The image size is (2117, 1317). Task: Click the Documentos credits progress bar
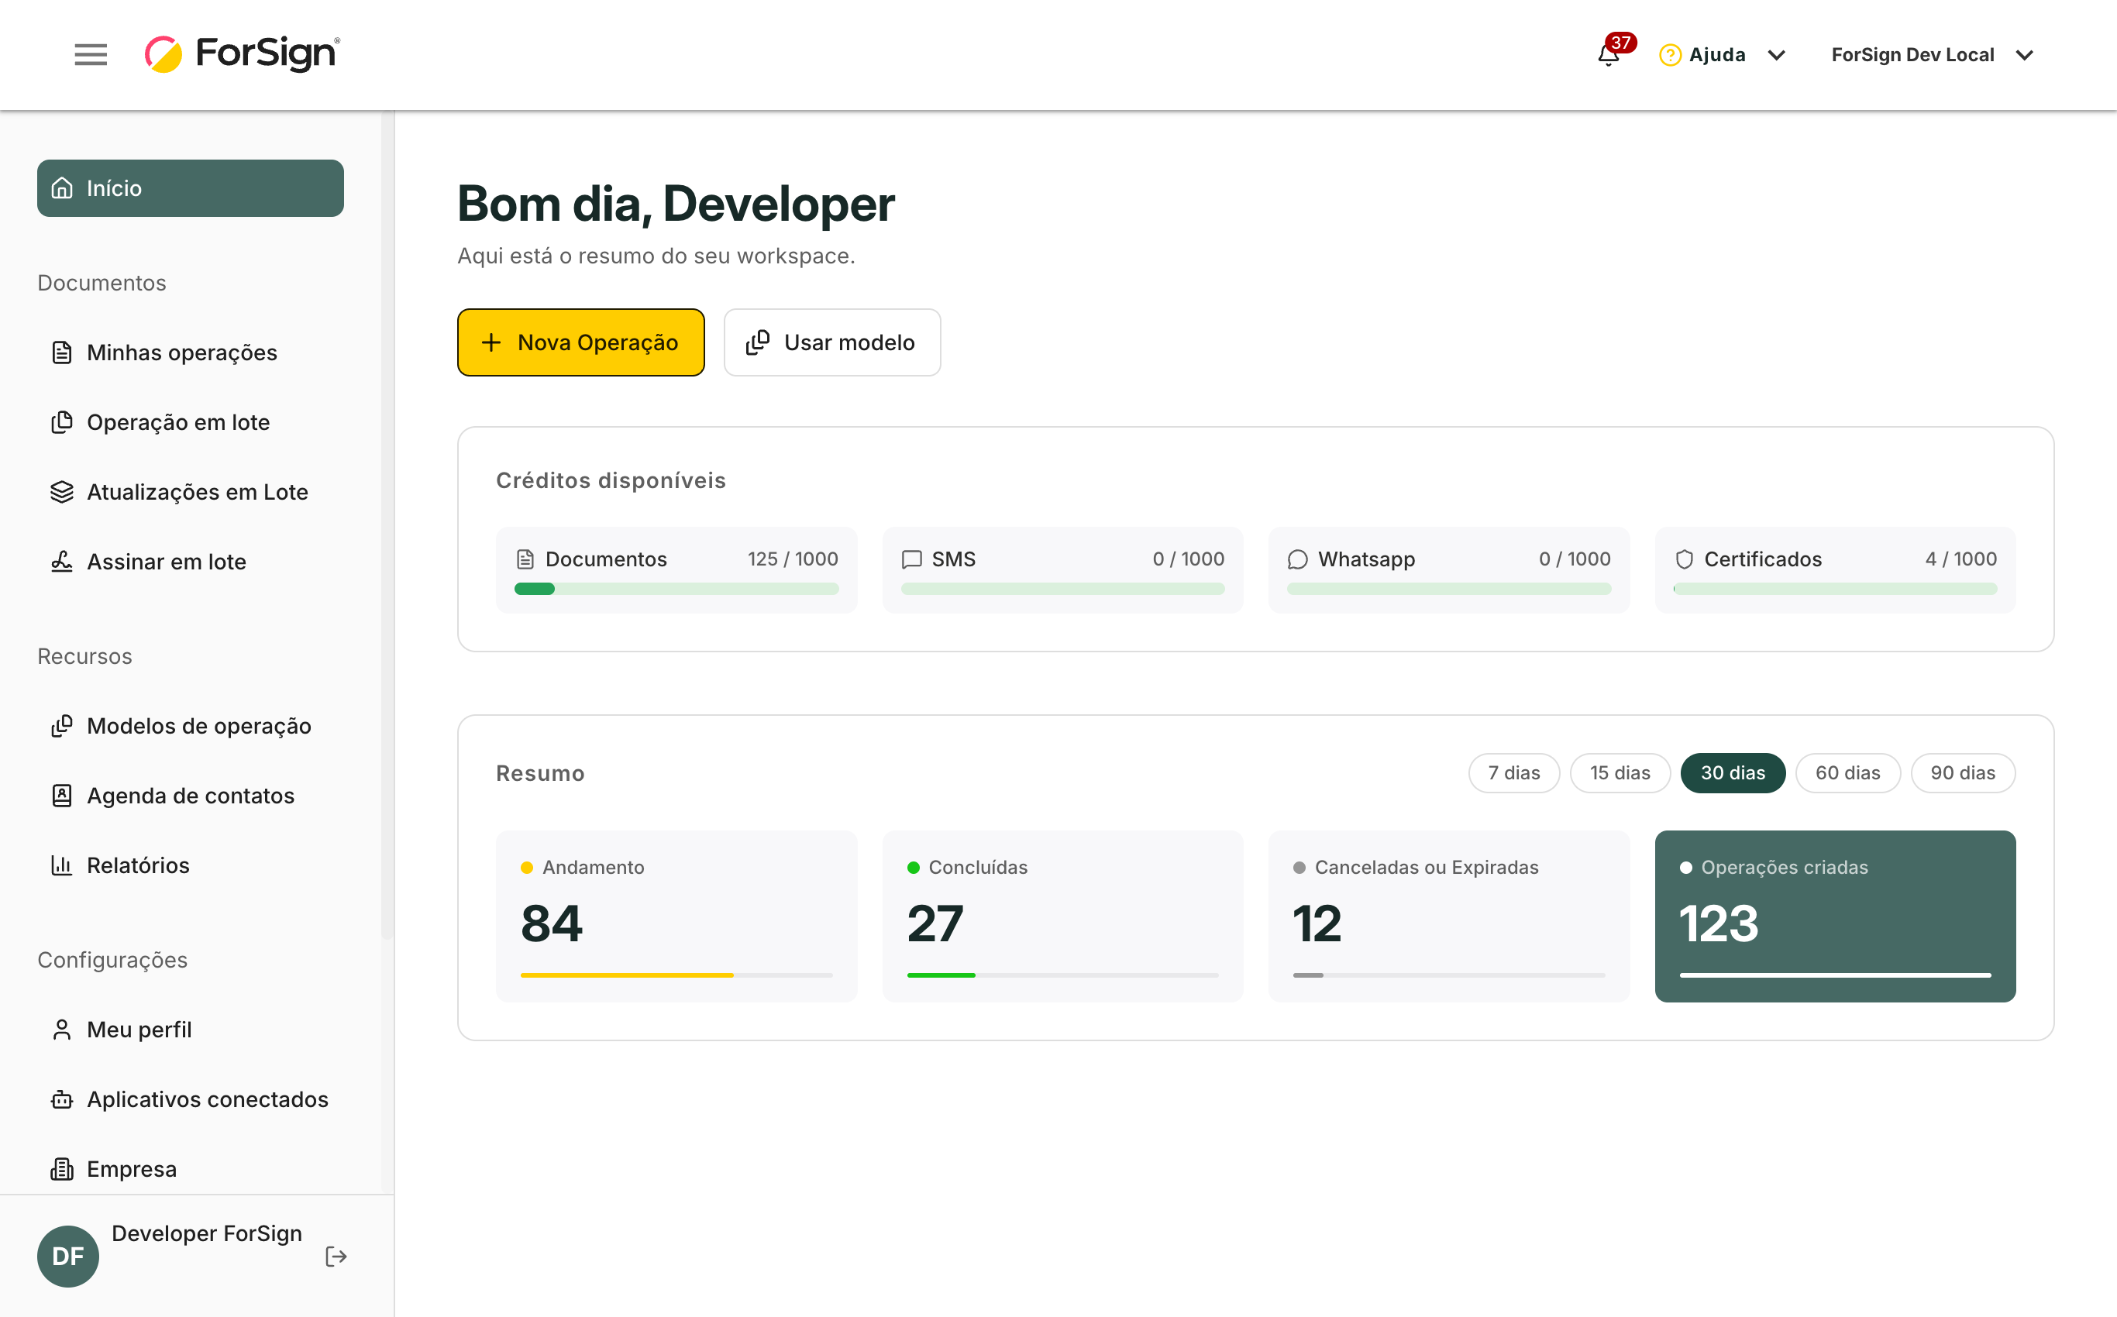point(677,590)
